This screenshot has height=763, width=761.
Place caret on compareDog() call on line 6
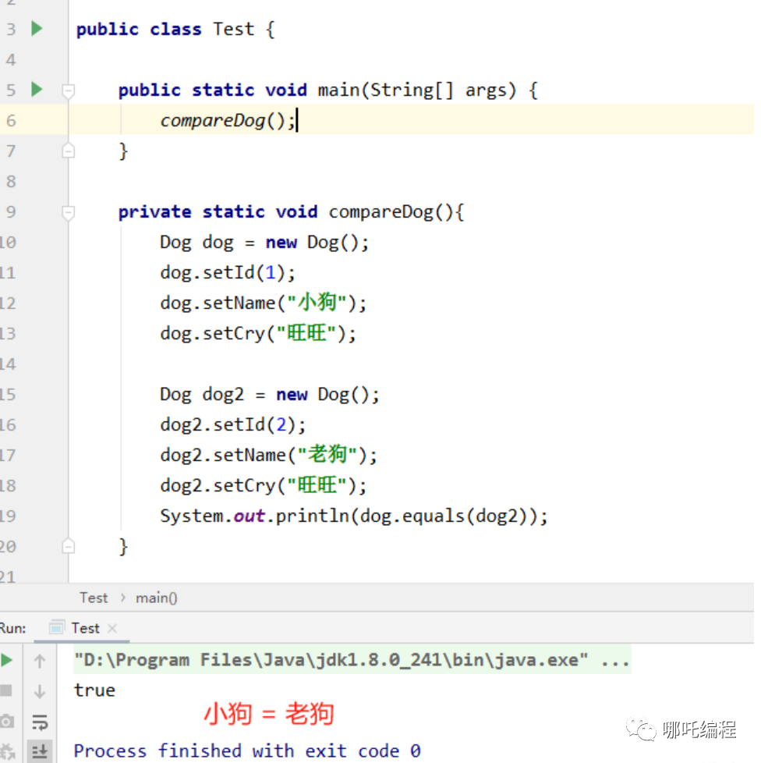pos(228,120)
